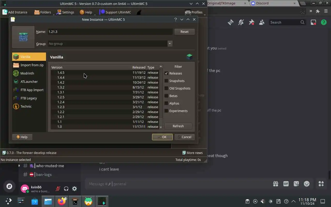Open Discord inbox icon

pos(313,23)
